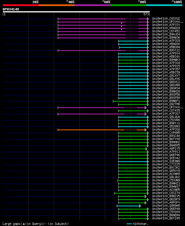The image size is (185, 226).
Task: Select the UniRef100_A7P3S9 label
Action: 166,41
